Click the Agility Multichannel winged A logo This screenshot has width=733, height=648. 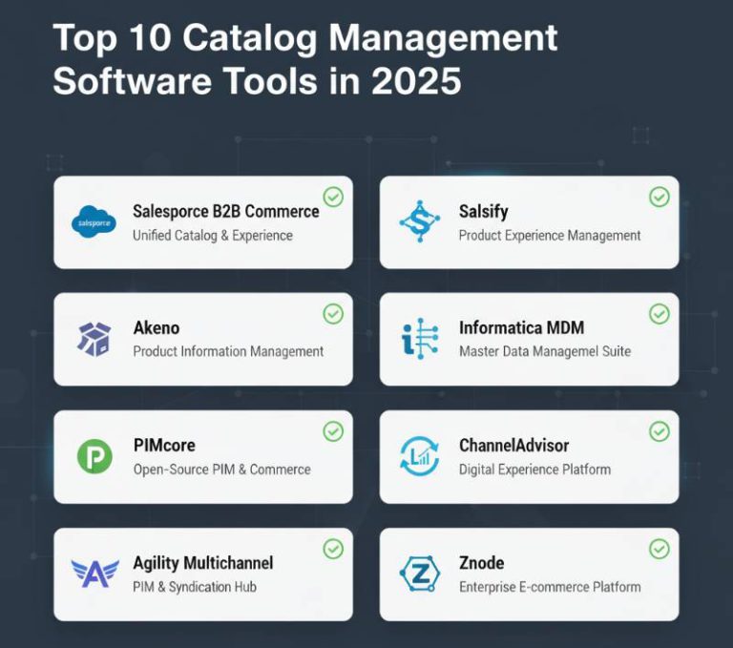click(94, 574)
